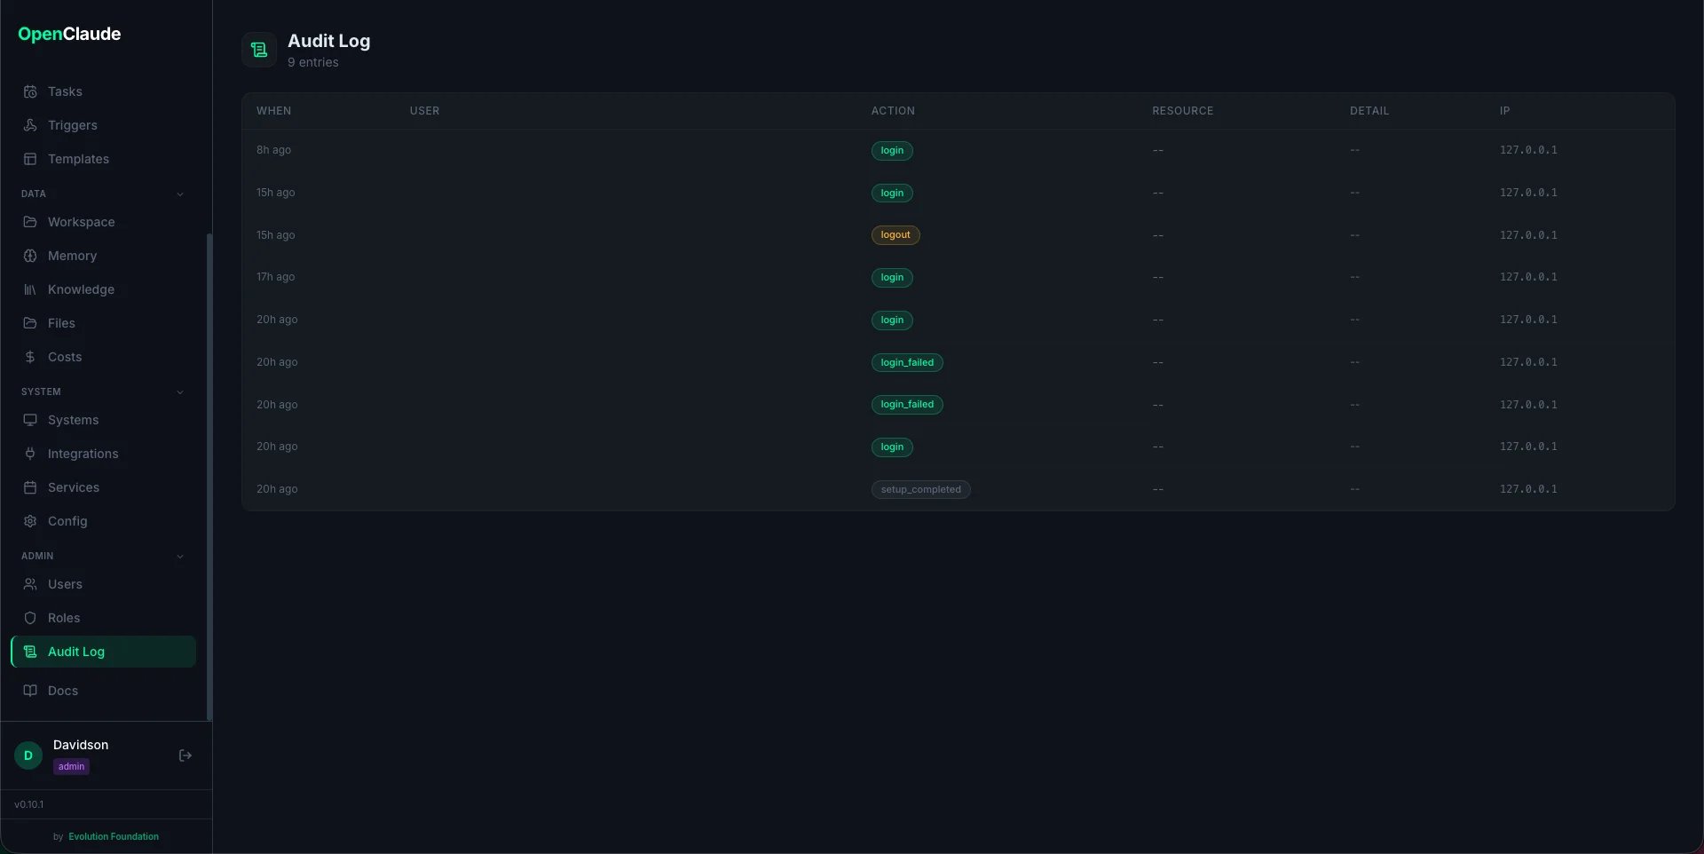Open the Systems page label
Viewport: 1704px width, 854px height.
(x=74, y=420)
